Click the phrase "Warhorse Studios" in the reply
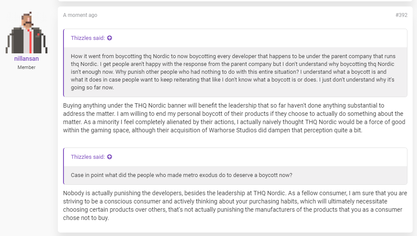Image resolution: width=417 pixels, height=236 pixels. (x=233, y=130)
